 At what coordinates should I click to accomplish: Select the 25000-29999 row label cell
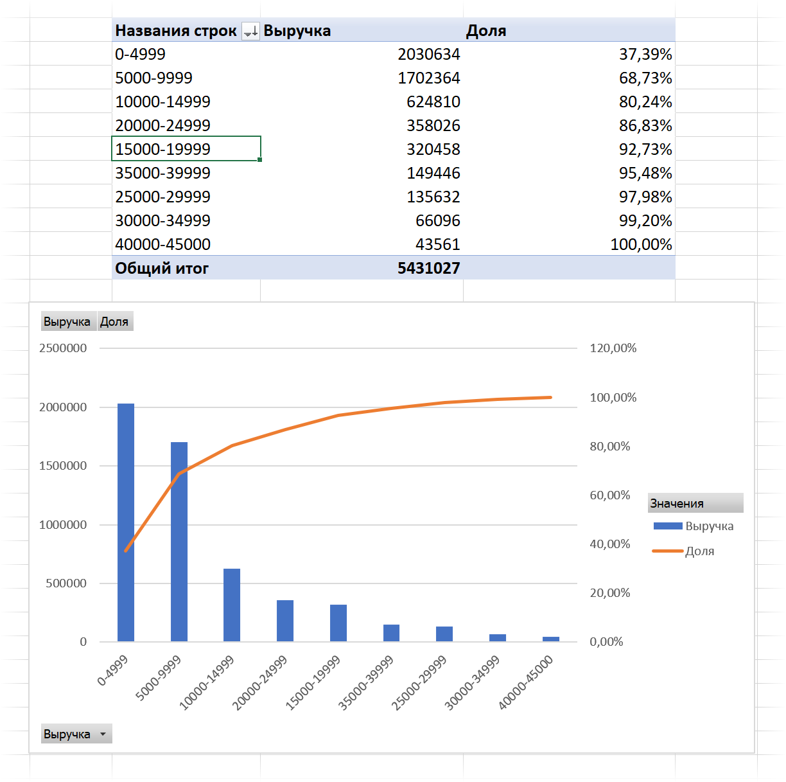pos(186,197)
